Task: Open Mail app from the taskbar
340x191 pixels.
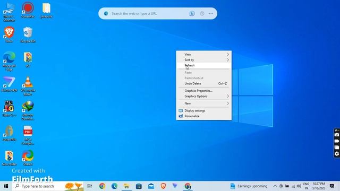Action: 151,186
